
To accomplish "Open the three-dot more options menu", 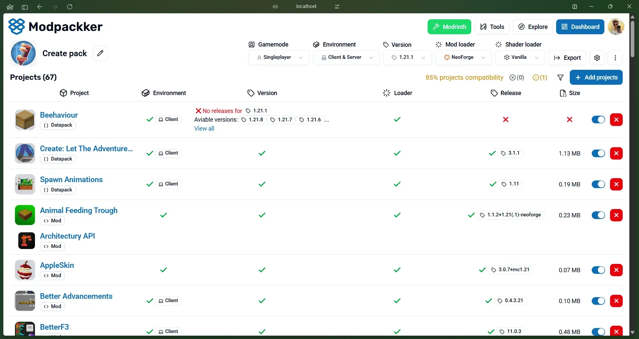I will tap(615, 58).
